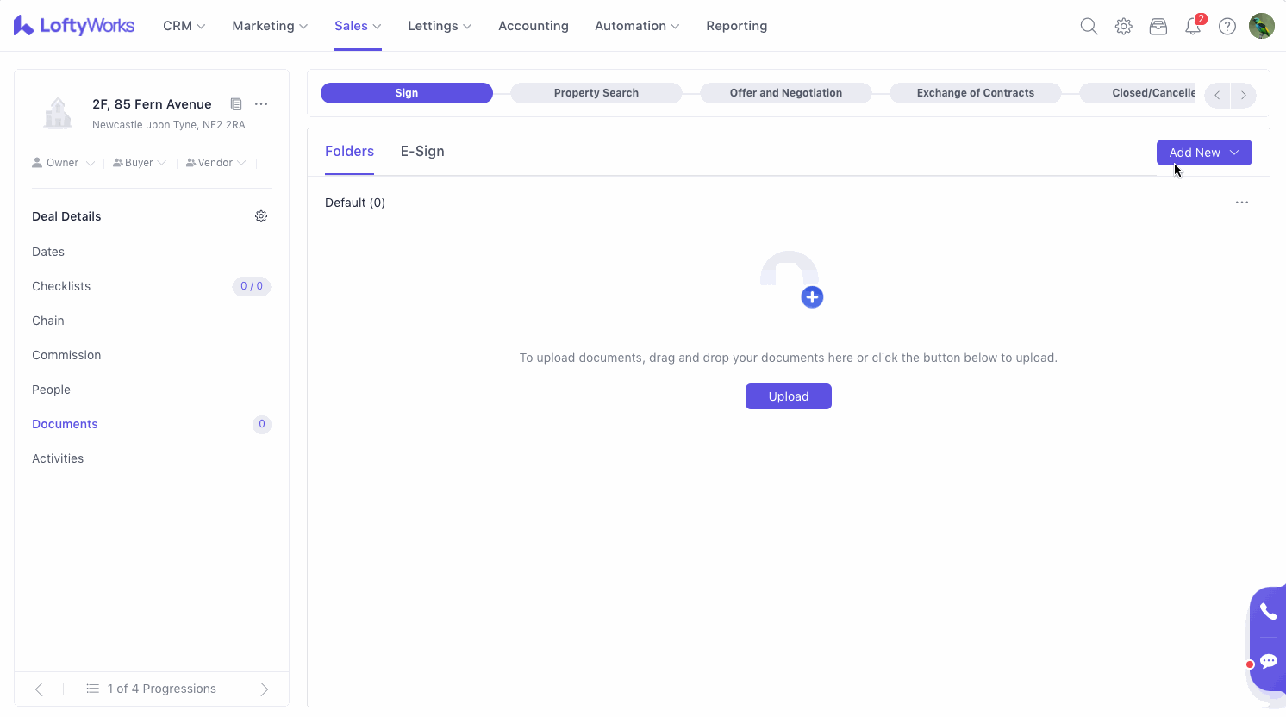Open the Commission section
This screenshot has width=1286, height=717.
(66, 355)
